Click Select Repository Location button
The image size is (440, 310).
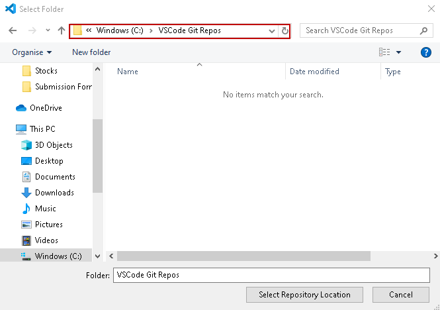tap(304, 295)
